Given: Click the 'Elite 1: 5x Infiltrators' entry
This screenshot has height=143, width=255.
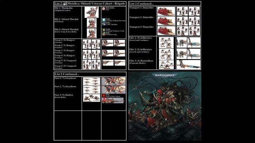Looking at the screenshot, I should pyautogui.click(x=141, y=38).
